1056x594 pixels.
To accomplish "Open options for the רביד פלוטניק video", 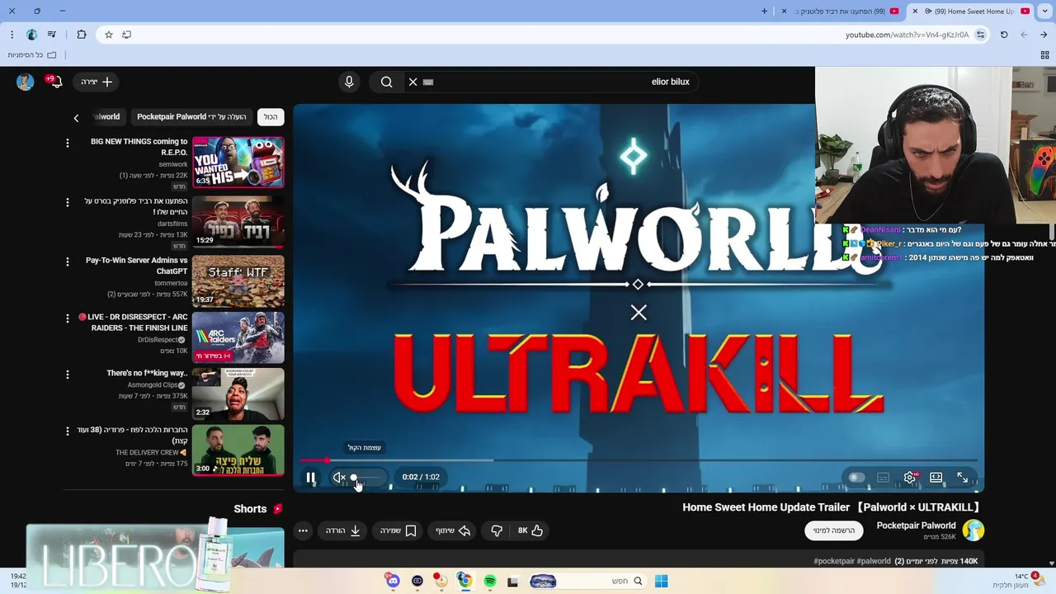I will pyautogui.click(x=68, y=202).
